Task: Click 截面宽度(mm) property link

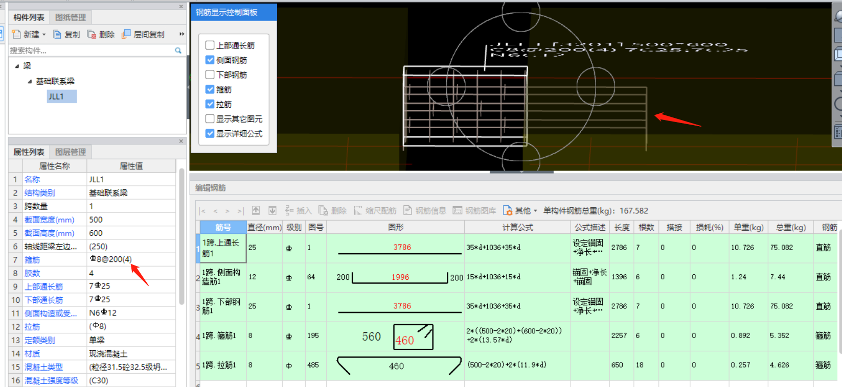Action: (x=50, y=220)
